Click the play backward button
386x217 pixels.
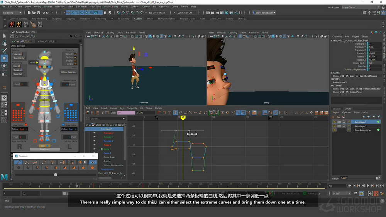point(363,186)
